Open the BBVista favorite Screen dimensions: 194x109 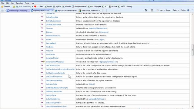113,6
